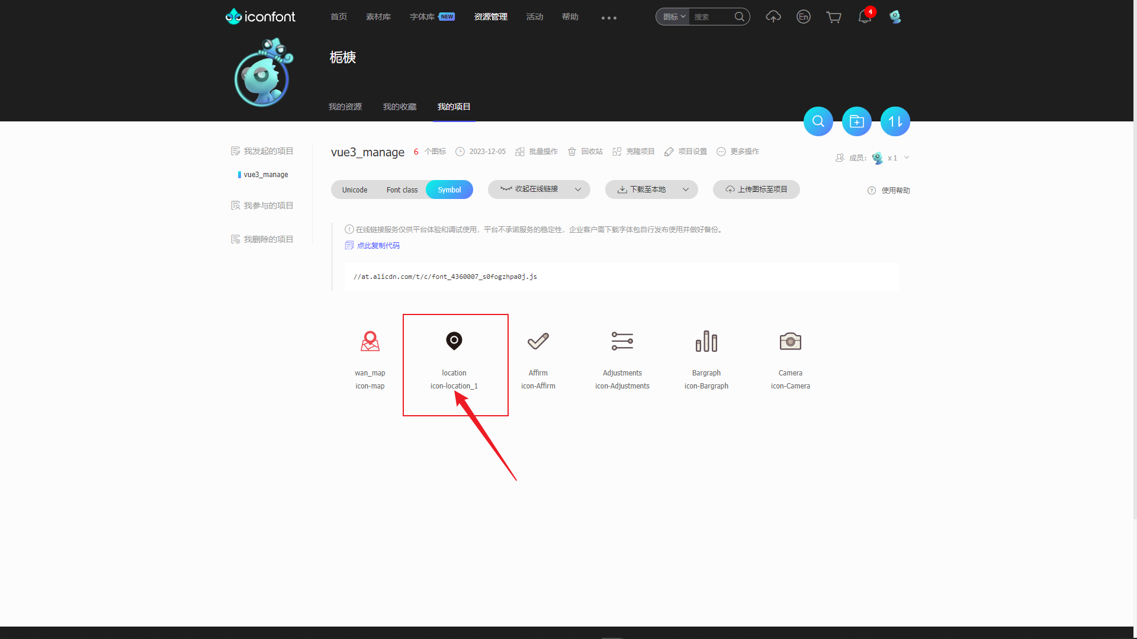The height and width of the screenshot is (639, 1137).
Task: Open search with the blue magnifier button
Action: 818,121
